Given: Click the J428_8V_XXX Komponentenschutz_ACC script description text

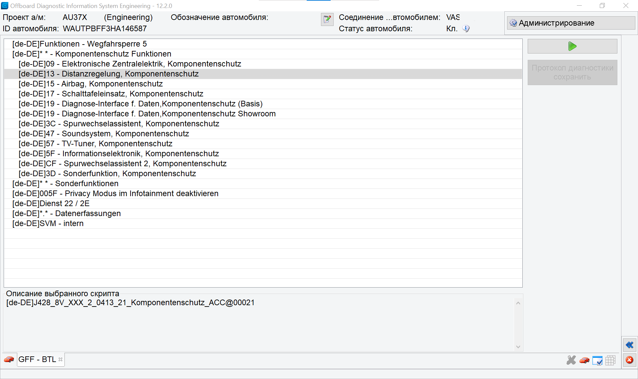Looking at the screenshot, I should (x=131, y=303).
